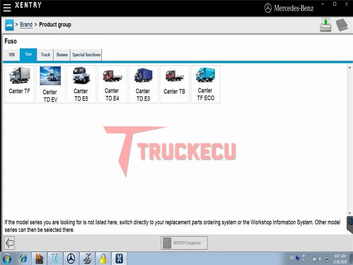The width and height of the screenshot is (353, 265).
Task: Click the blue help tray icon
Action: (297, 258)
